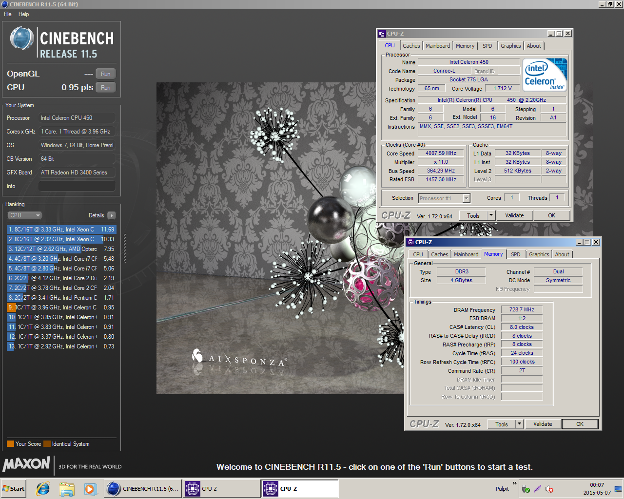Screen dimensions: 624x499
Task: Click the Info input field in Your System
Action: [x=77, y=186]
